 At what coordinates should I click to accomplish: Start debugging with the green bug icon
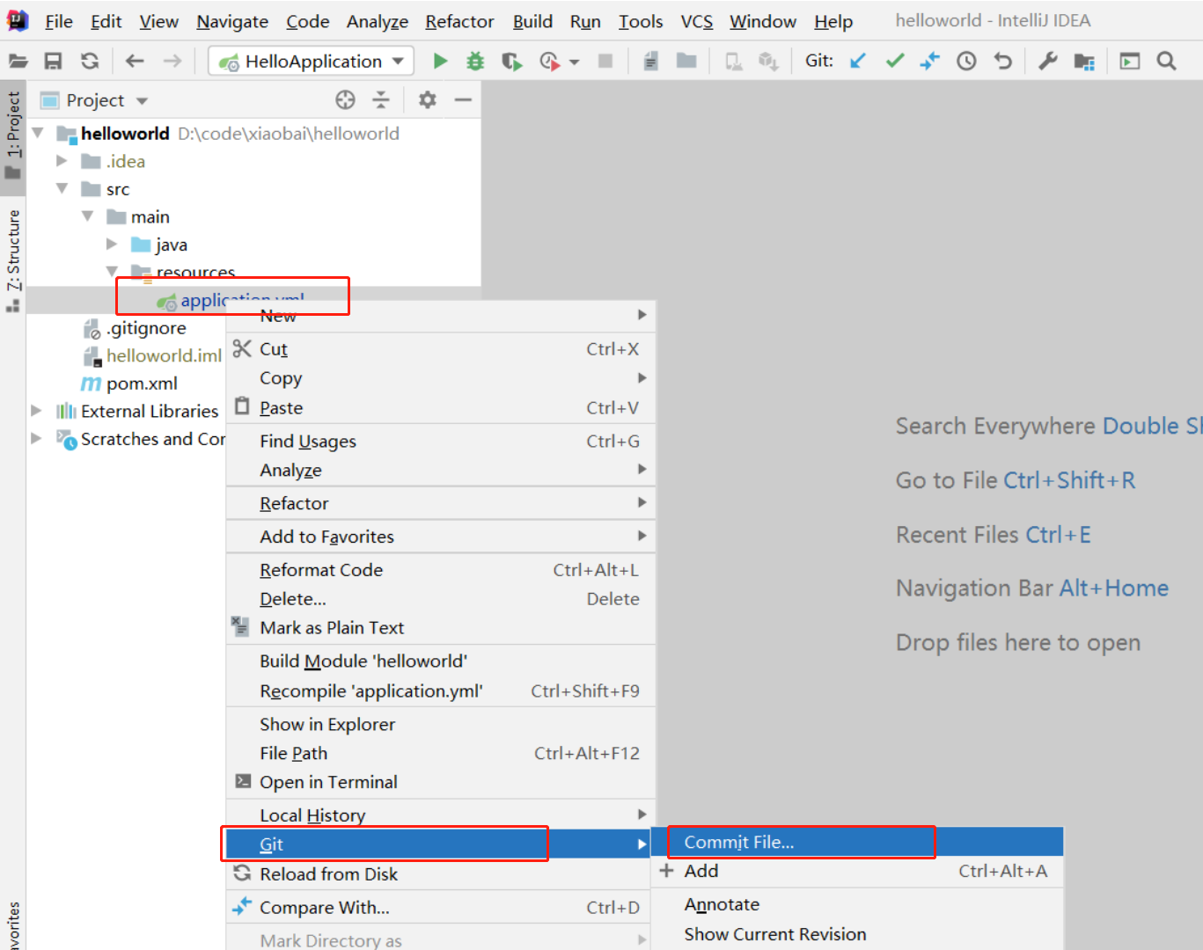(475, 61)
